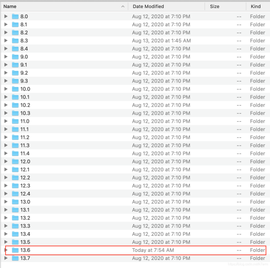Click the 'Aug 13, 2020 at 1:45 AM' date

[x=162, y=41]
